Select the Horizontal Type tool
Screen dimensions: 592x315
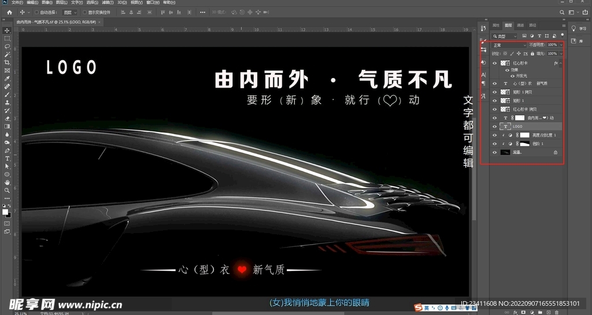click(7, 159)
